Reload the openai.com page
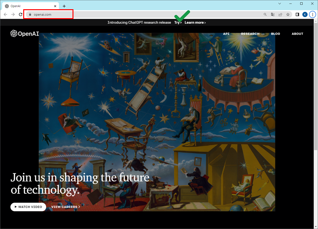 pyautogui.click(x=20, y=14)
